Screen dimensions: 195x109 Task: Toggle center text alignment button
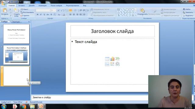coord(74,15)
